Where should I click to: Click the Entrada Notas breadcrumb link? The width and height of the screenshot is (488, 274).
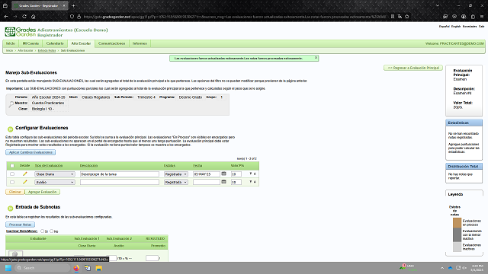(47, 50)
